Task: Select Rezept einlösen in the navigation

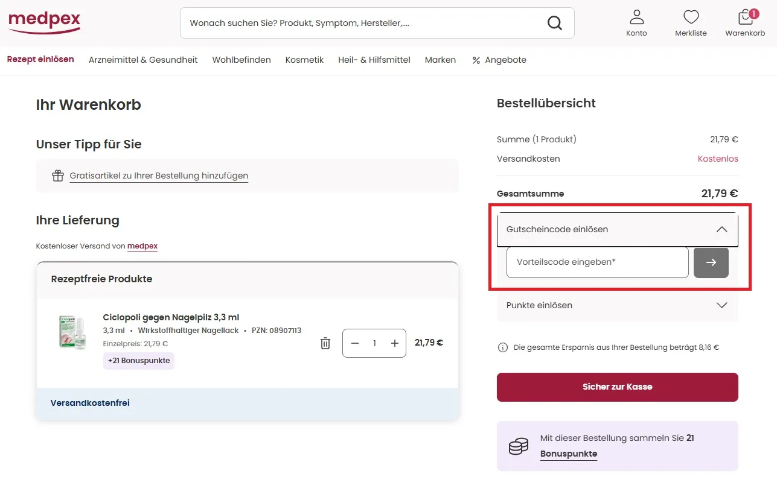Action: (x=40, y=60)
